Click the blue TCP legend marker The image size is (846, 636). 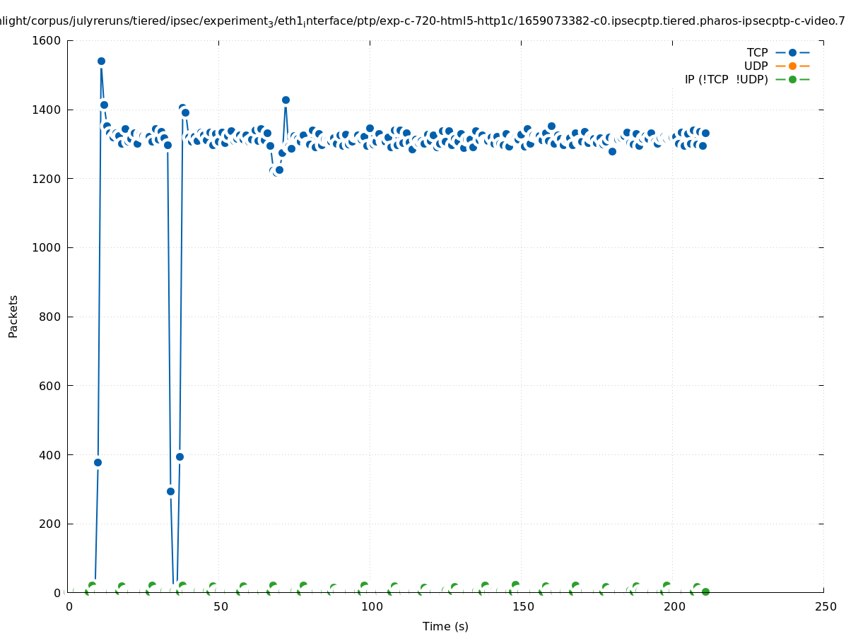click(792, 52)
